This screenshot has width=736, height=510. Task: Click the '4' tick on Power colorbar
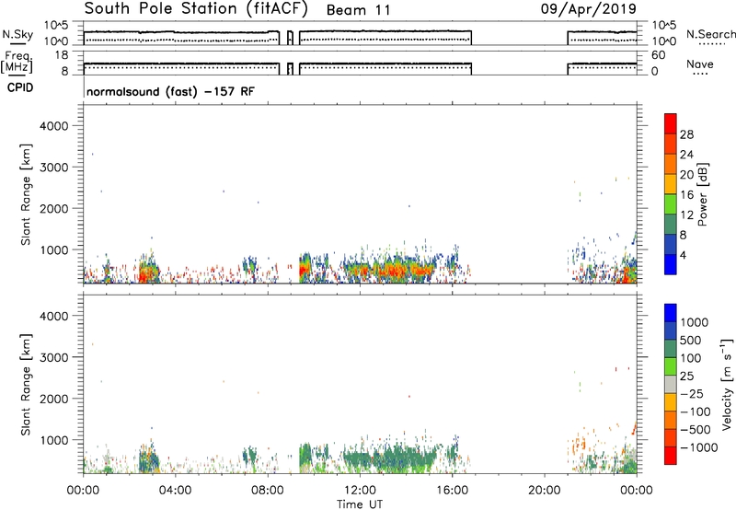tap(683, 255)
